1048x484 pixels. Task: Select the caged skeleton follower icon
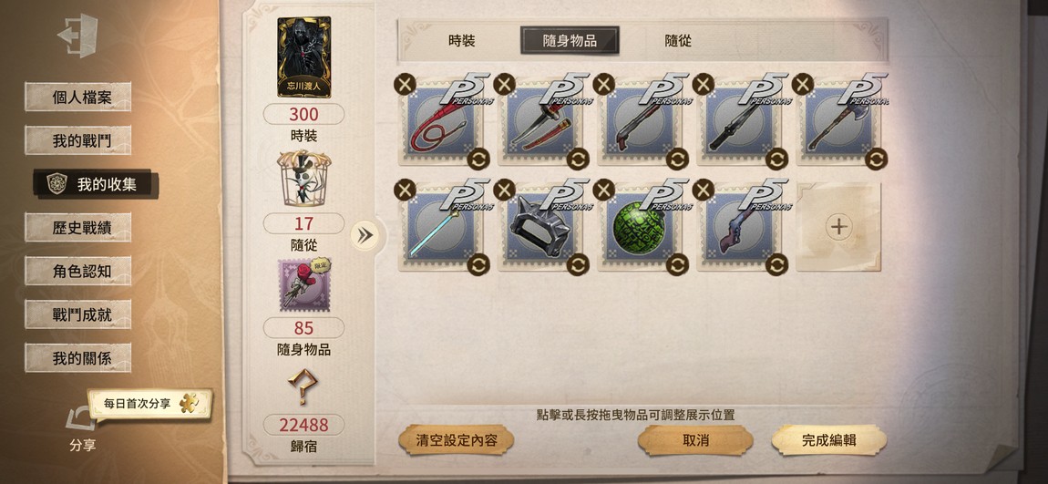[x=304, y=179]
